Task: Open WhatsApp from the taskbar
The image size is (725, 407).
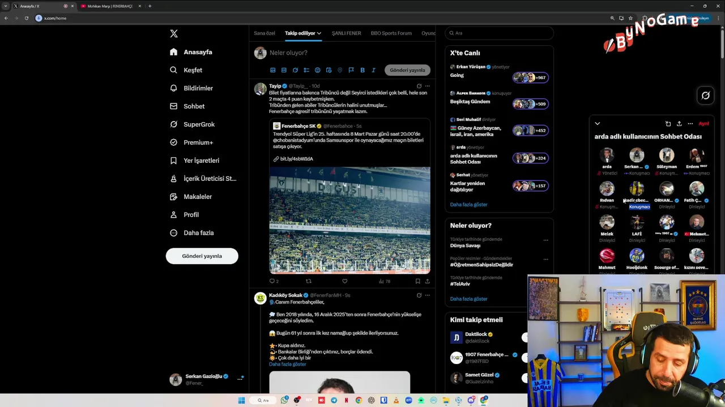Action: coord(284,400)
